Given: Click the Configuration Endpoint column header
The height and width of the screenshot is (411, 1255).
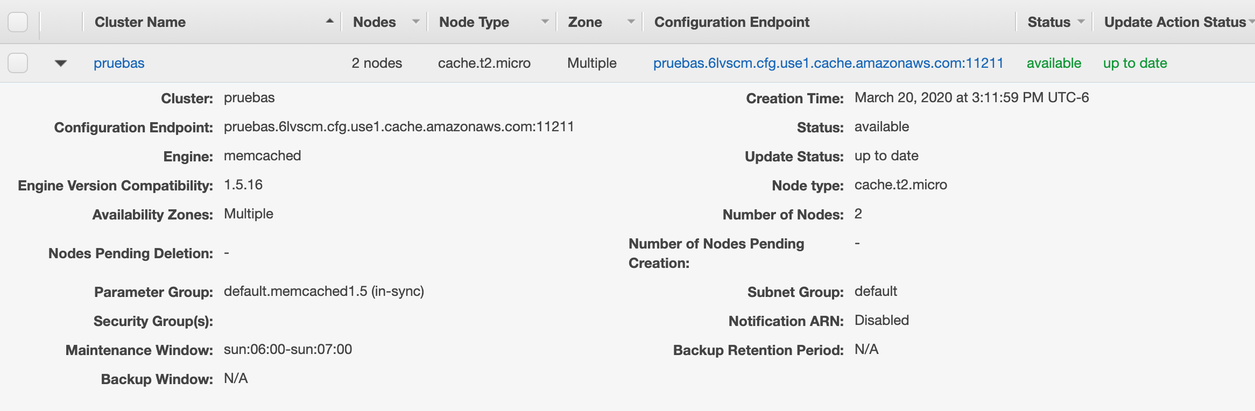Looking at the screenshot, I should point(731,22).
